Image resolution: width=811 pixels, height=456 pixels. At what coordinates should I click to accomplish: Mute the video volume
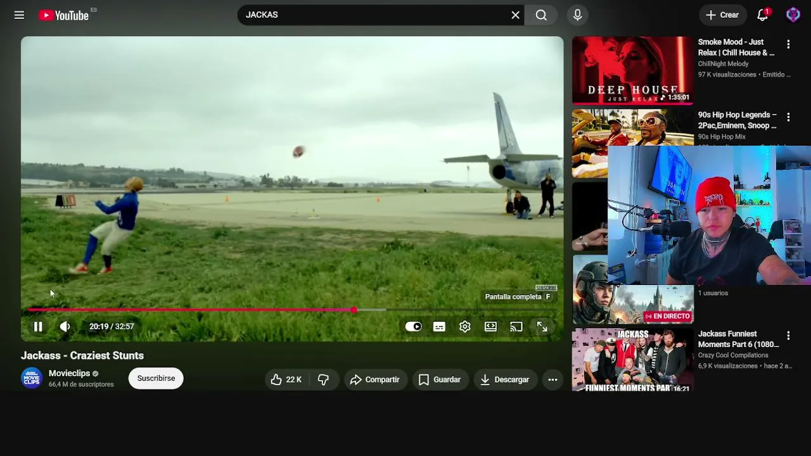65,327
